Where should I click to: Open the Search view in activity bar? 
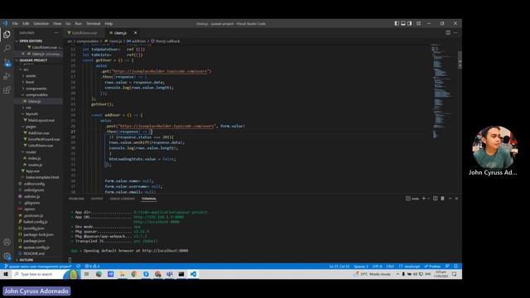(x=7, y=48)
